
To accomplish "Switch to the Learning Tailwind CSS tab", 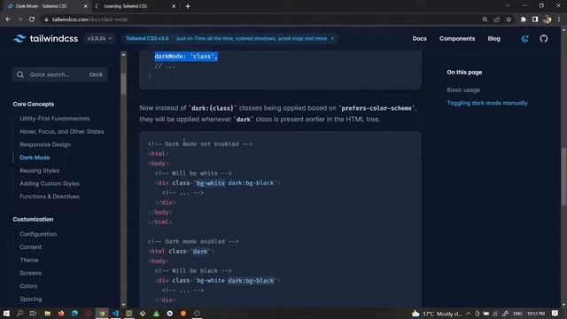I will [134, 6].
